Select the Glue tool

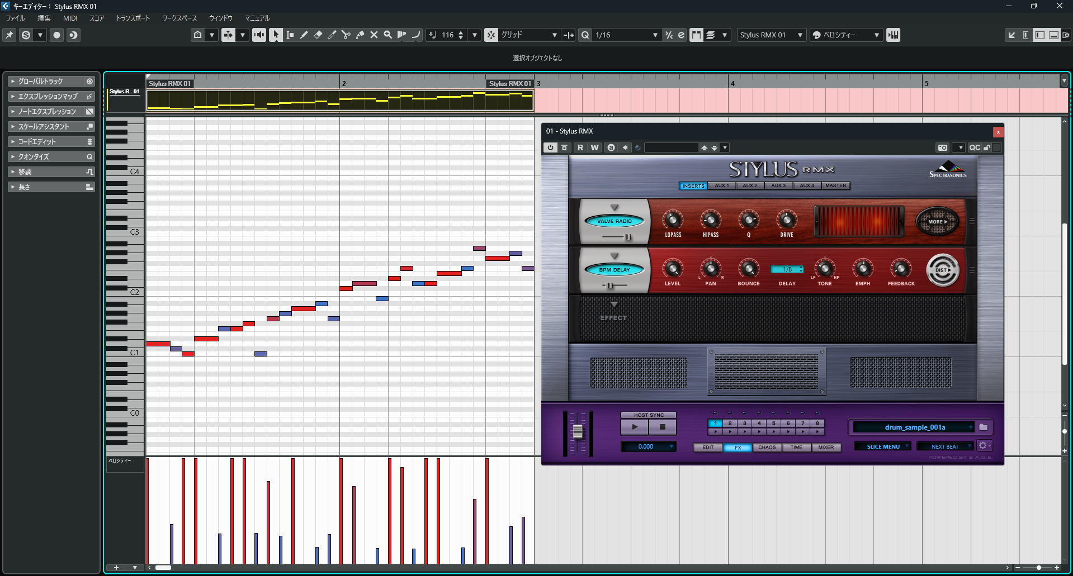pos(360,35)
